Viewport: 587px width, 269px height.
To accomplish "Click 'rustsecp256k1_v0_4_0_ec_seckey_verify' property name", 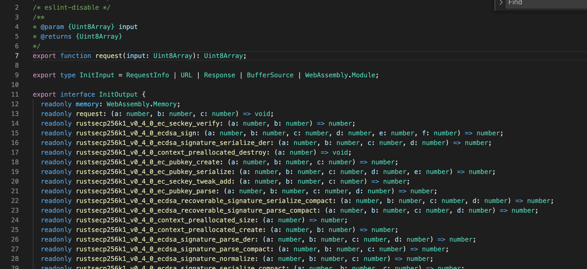I will point(148,123).
